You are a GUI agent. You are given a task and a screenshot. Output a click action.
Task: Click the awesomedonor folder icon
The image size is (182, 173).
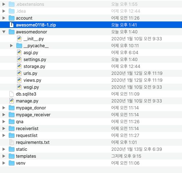click(12, 32)
